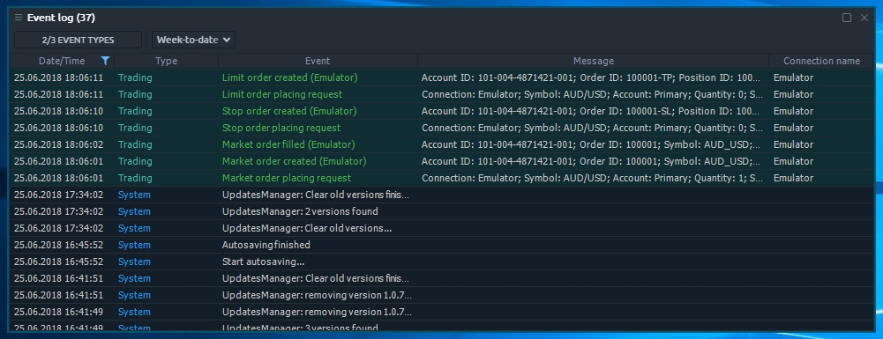Image resolution: width=883 pixels, height=339 pixels.
Task: Click the Event log (37) panel title
Action: tap(61, 18)
